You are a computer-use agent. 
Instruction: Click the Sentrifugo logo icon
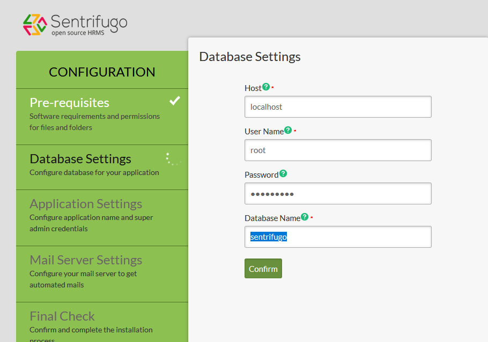click(35, 25)
